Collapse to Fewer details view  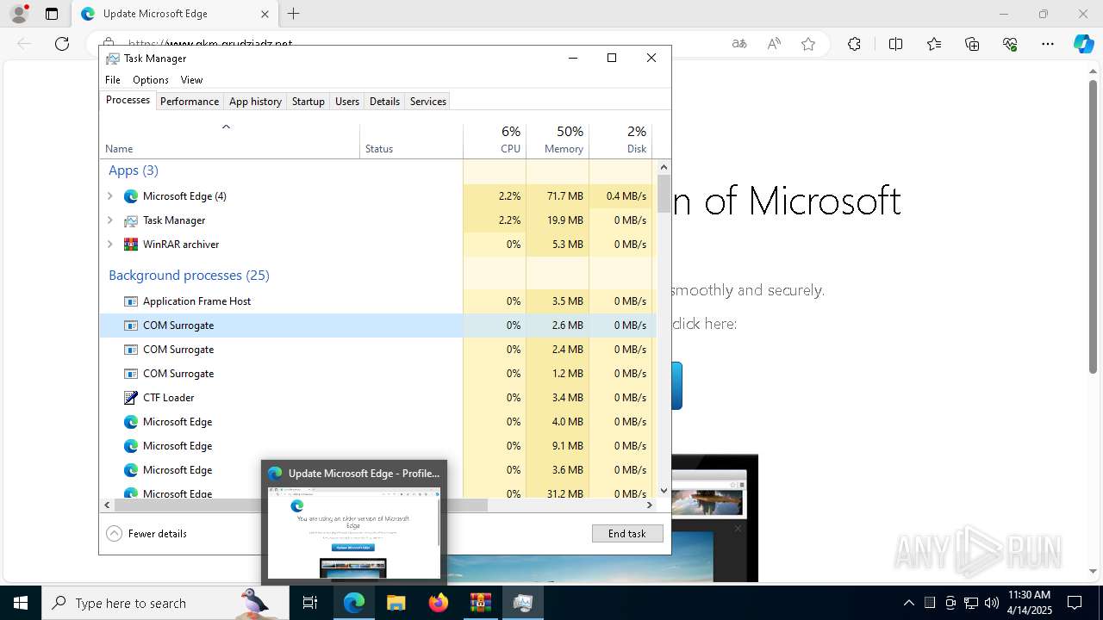click(146, 533)
